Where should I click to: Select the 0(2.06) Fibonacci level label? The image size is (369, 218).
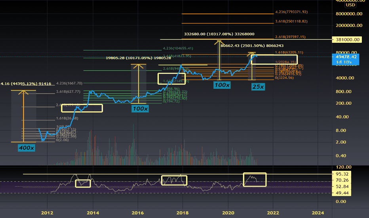tap(63, 140)
